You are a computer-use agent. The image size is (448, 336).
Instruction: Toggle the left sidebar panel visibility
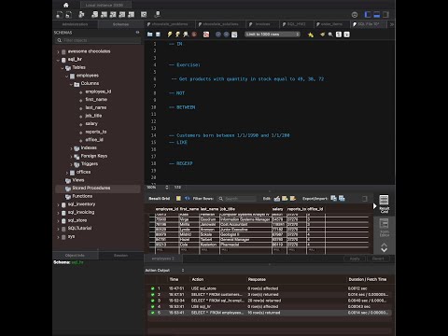(x=368, y=14)
